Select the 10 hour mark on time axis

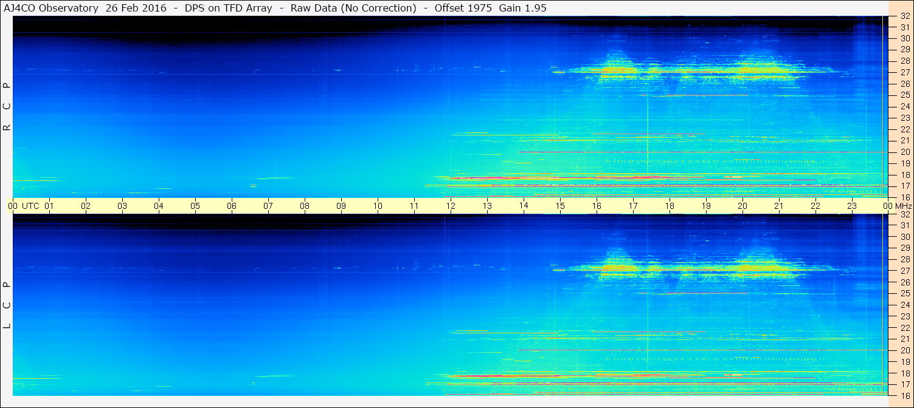pos(378,206)
